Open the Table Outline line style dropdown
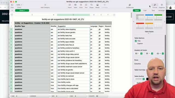Image resolution: width=175 pixels, height=98 pixels. 140,79
